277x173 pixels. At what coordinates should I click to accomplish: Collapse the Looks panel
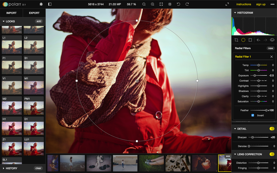(x=4, y=21)
